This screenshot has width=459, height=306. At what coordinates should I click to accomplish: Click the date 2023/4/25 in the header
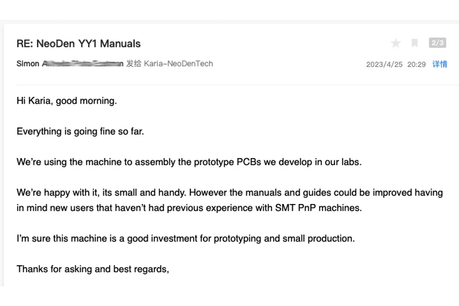(x=384, y=65)
